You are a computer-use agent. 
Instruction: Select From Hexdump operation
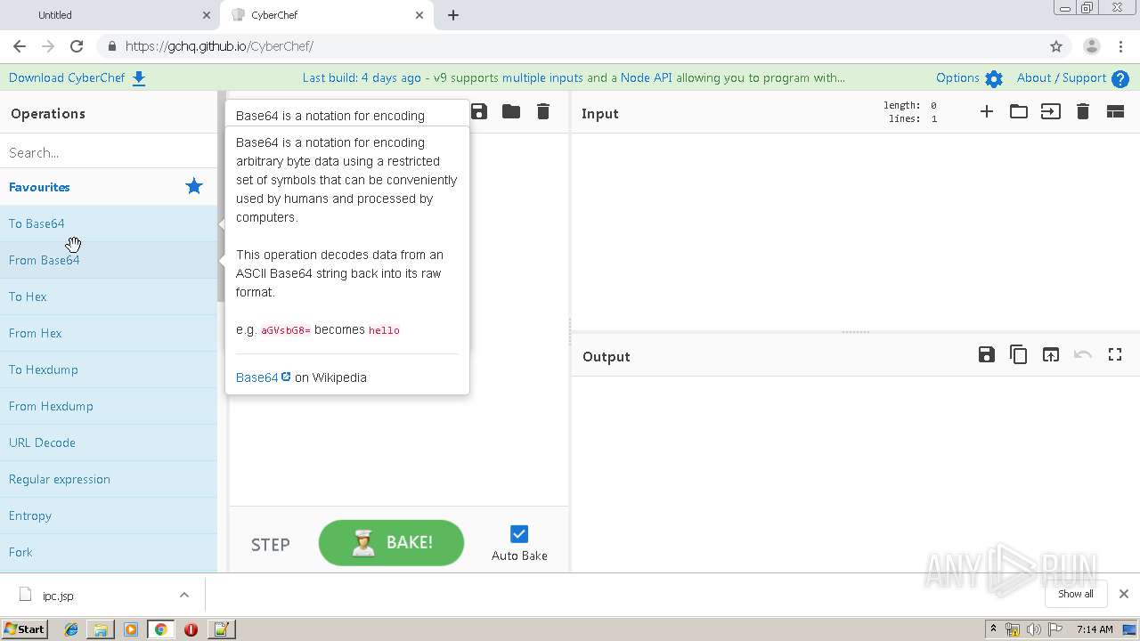(x=108, y=406)
